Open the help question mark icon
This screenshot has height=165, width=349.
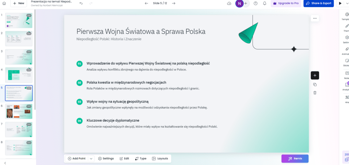coord(255,3)
